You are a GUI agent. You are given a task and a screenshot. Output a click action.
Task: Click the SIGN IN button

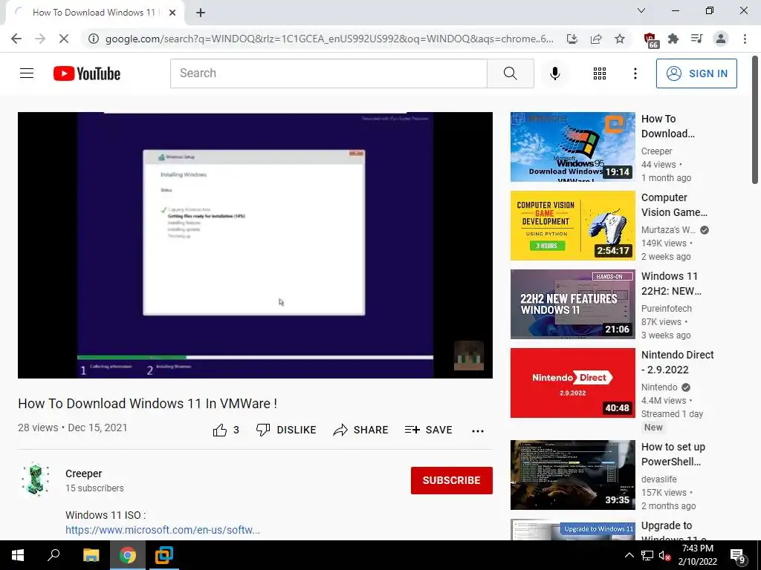(696, 73)
